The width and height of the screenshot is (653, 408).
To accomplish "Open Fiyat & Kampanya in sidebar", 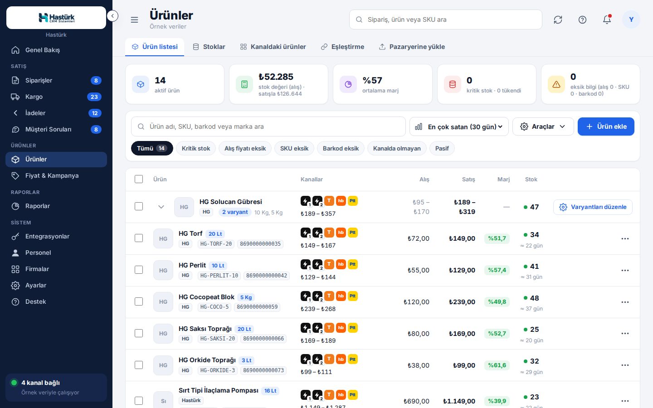I will (56, 175).
